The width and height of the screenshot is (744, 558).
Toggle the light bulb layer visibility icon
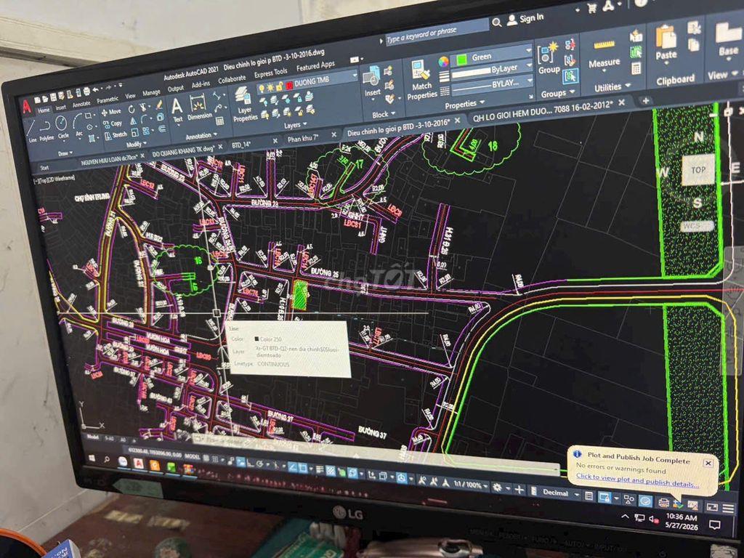(262, 89)
